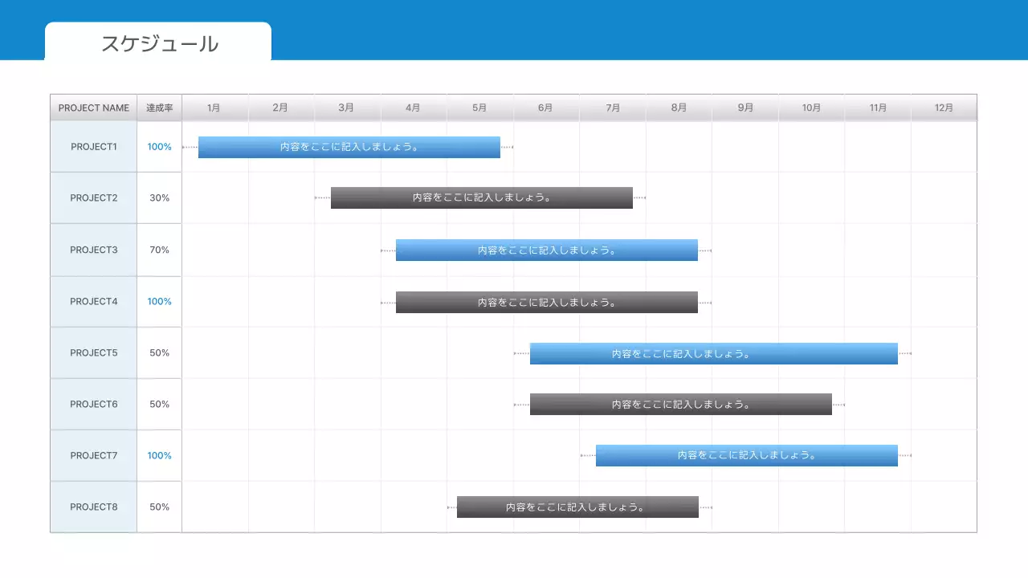Screen dimensions: 1028x578
Task: Click the 1月 month header
Action: tap(214, 108)
